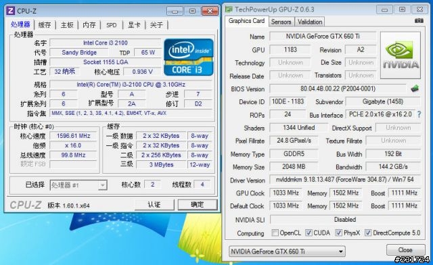Close GPU-Z using title bar X
Viewport: 433px width, 265px height.
coord(419,9)
